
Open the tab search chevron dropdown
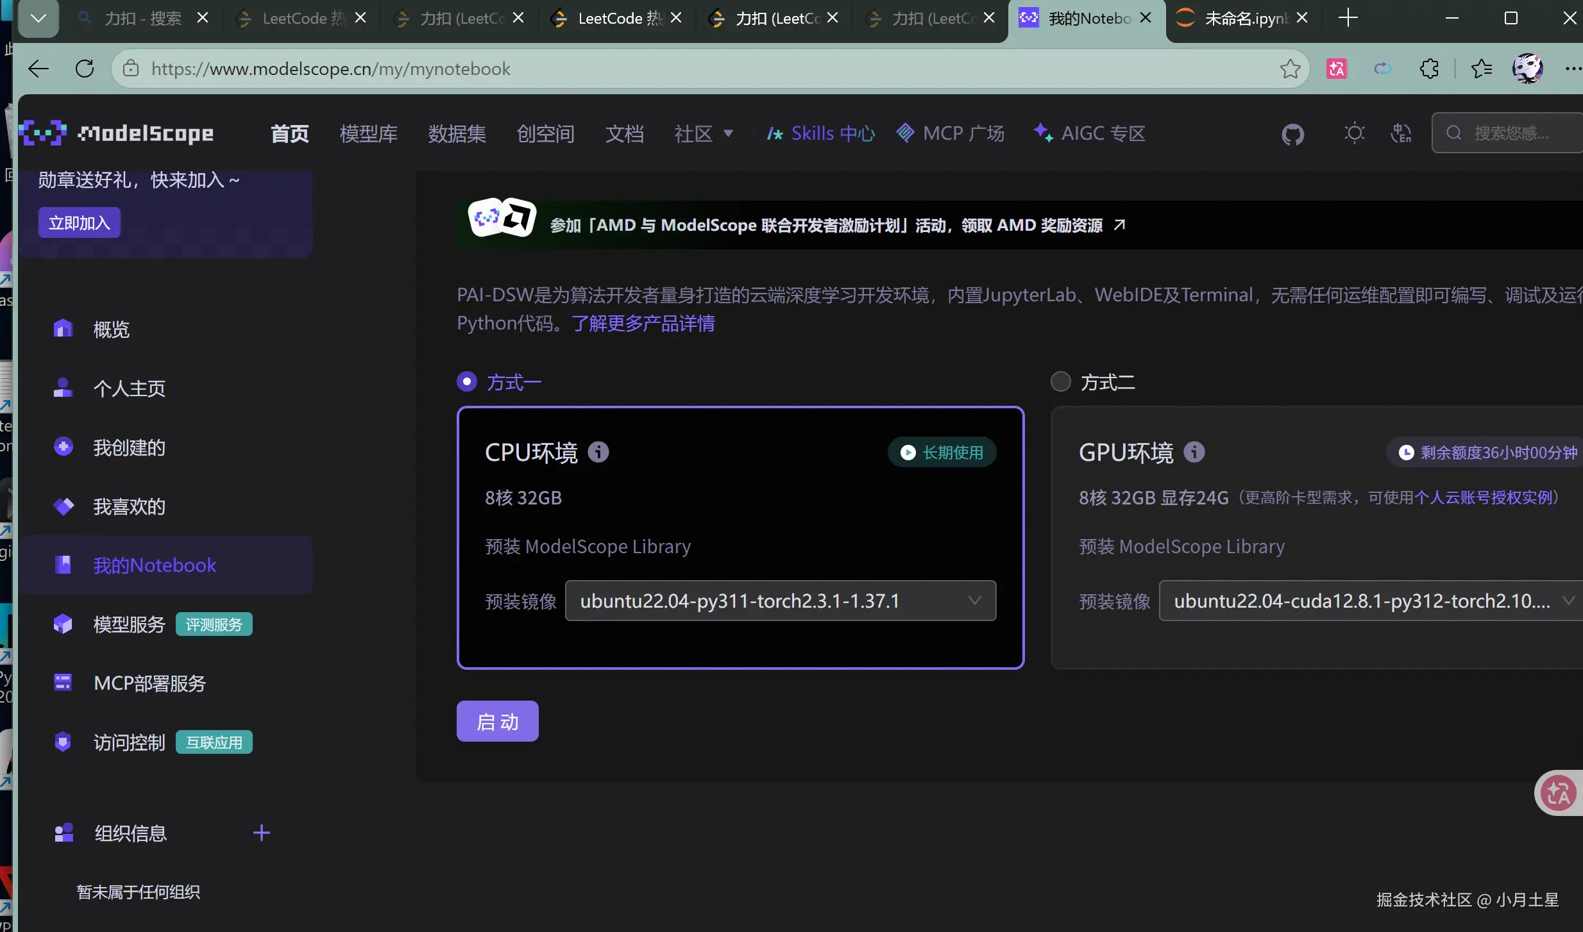point(38,18)
